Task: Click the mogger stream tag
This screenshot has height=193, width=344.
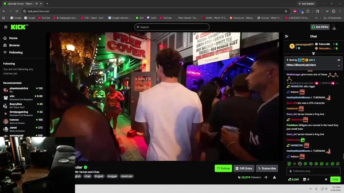Action: [x=112, y=176]
